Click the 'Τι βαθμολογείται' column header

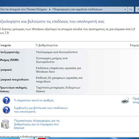[x=47, y=45]
